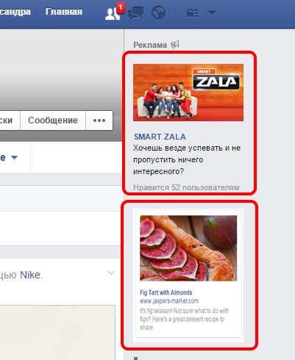Open the dropdown arrow in profile tab bar

tap(15, 157)
